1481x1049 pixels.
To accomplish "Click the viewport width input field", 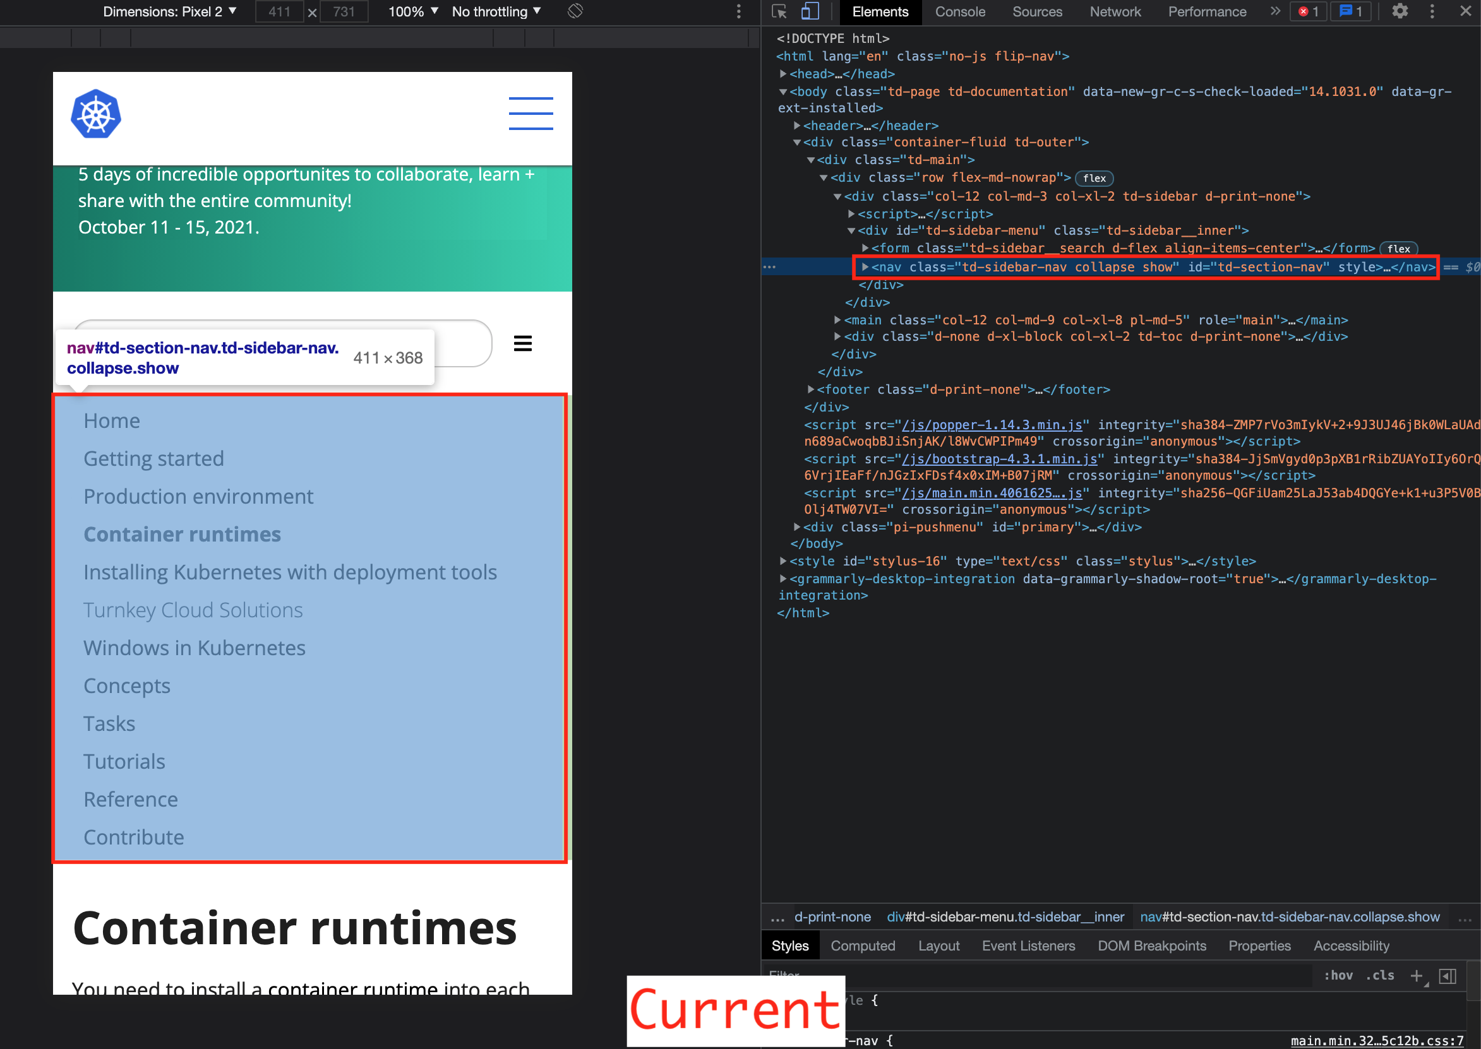I will point(279,11).
